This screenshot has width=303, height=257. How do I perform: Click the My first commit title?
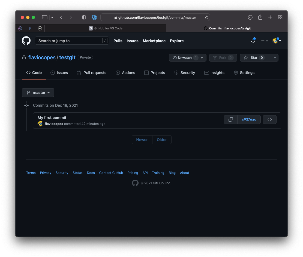tap(52, 118)
